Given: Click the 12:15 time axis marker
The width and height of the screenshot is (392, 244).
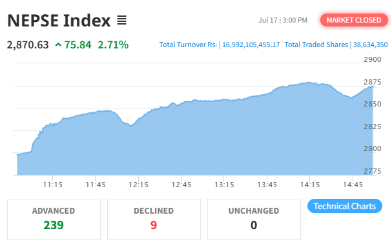Looking at the screenshot, I should (138, 185).
